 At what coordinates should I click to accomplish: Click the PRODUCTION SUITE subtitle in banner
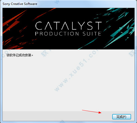[x=68, y=34]
